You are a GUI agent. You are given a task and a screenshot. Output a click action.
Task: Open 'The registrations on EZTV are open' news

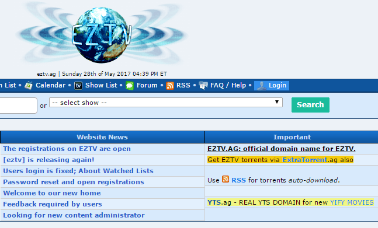[67, 149]
